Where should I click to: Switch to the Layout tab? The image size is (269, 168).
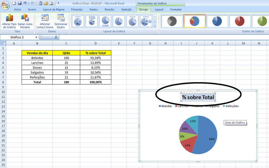159,9
